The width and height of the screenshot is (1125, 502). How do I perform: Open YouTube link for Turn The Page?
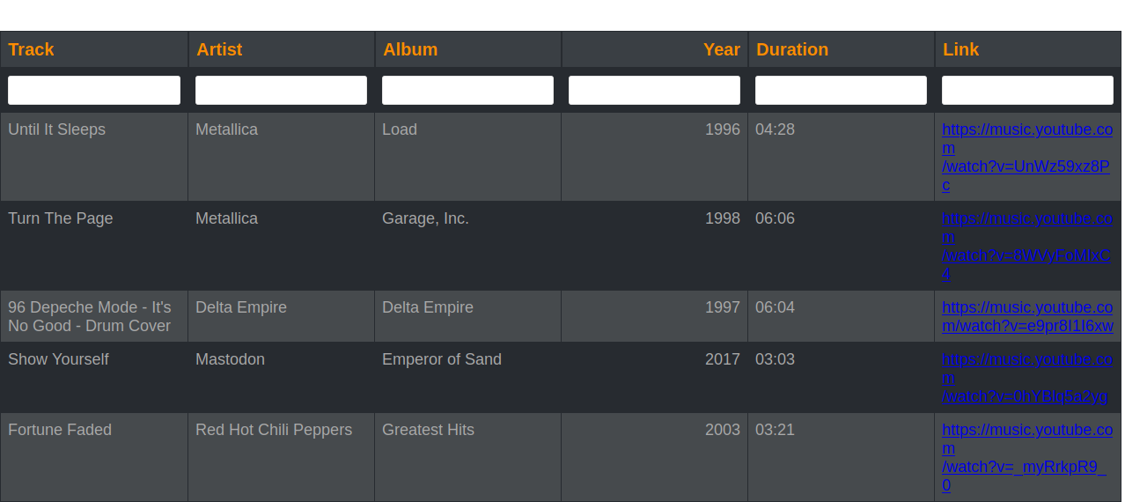tap(1027, 247)
